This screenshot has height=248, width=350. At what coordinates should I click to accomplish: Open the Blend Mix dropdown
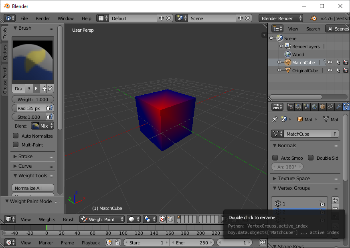(42, 126)
